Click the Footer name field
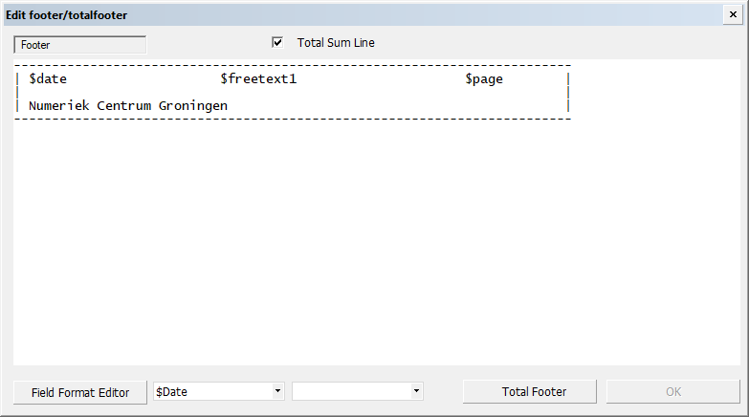This screenshot has width=749, height=417. click(79, 45)
